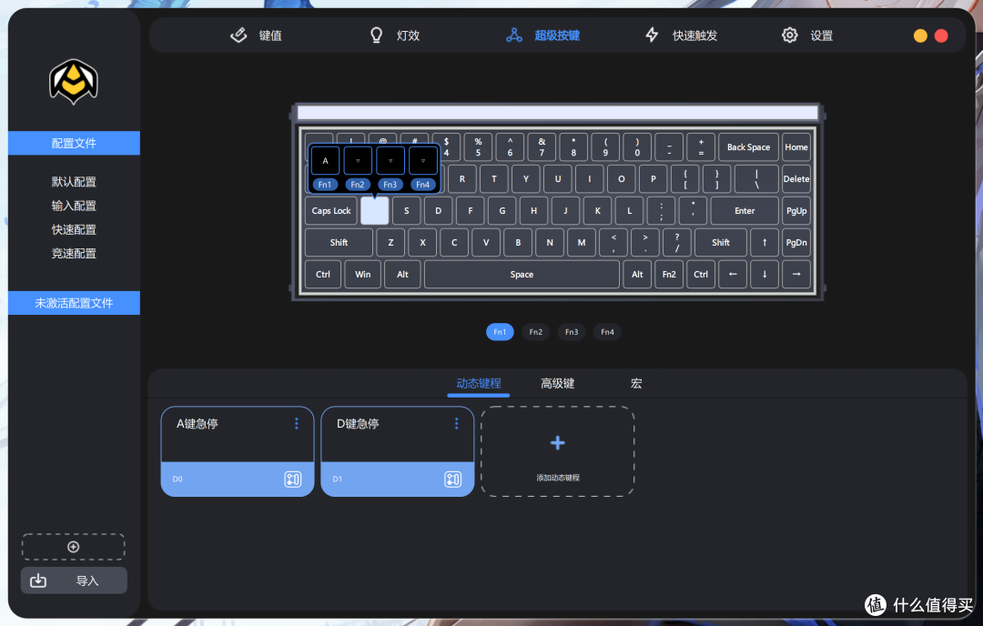The width and height of the screenshot is (983, 626).
Task: Click the down arrow key
Action: coord(765,274)
